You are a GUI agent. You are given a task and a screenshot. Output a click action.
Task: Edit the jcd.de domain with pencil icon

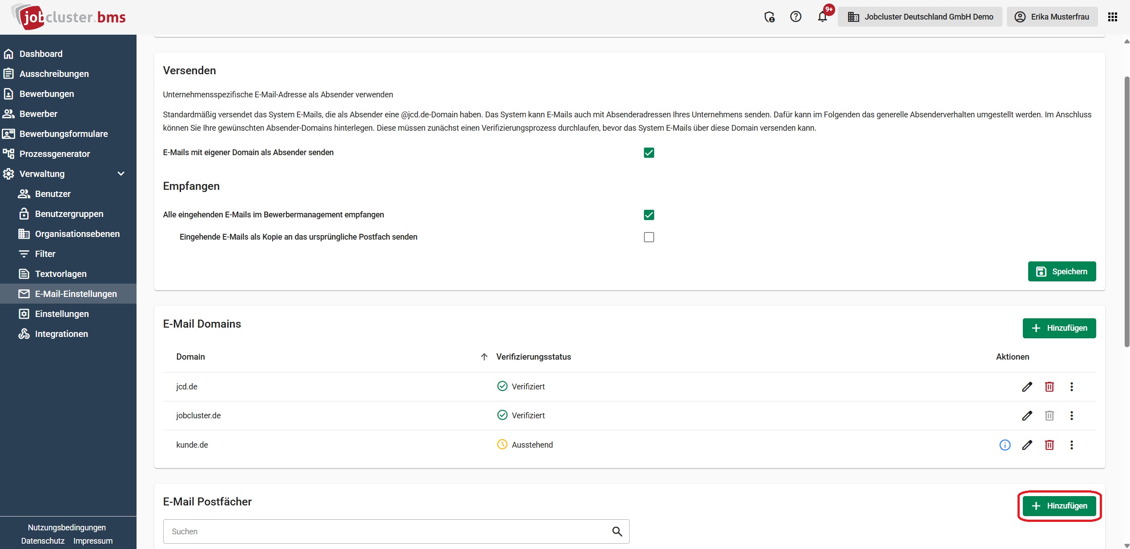[x=1027, y=387]
